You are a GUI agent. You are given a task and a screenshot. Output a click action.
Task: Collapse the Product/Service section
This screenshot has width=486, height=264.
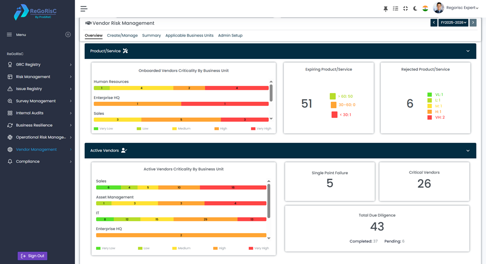pos(468,51)
